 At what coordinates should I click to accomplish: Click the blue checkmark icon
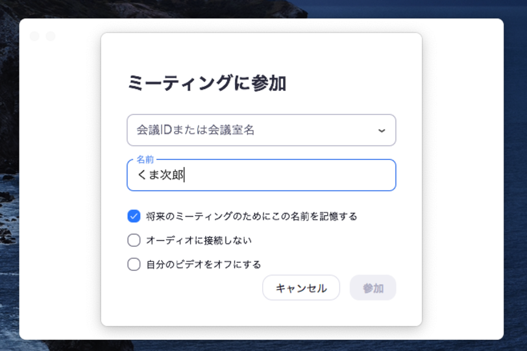point(134,216)
